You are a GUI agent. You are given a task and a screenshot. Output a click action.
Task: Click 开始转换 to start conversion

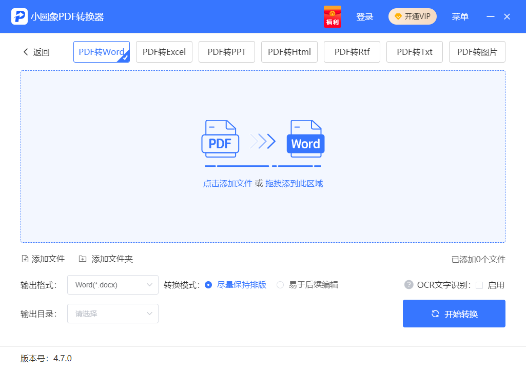click(454, 314)
